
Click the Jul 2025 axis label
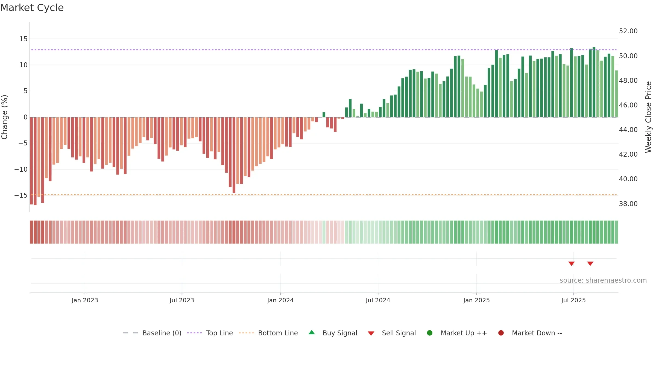(x=573, y=300)
